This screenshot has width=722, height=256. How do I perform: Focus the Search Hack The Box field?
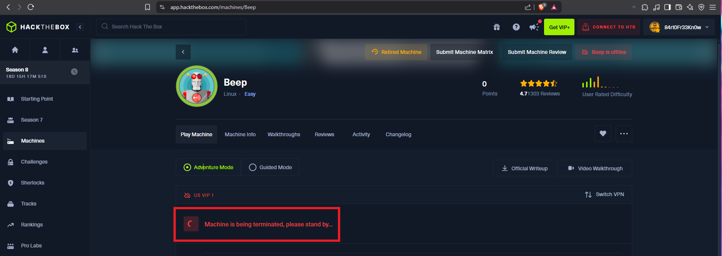tap(171, 27)
